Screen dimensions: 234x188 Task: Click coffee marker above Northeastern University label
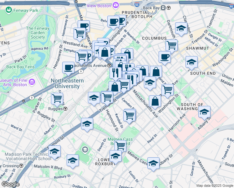[68, 69]
